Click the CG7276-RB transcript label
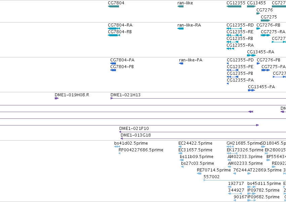The width and height of the screenshot is (286, 202). coord(268,25)
